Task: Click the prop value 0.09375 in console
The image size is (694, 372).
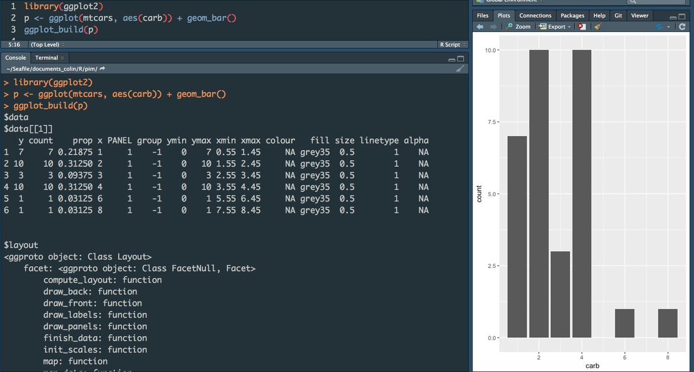Action: tap(76, 175)
